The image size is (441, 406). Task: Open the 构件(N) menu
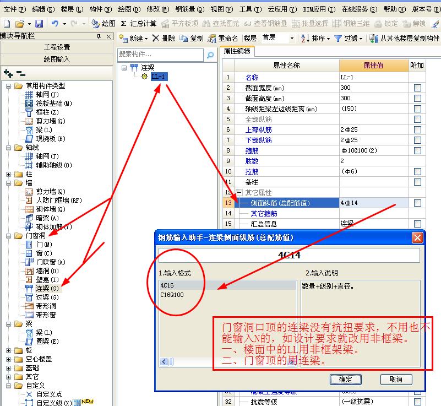(x=101, y=9)
